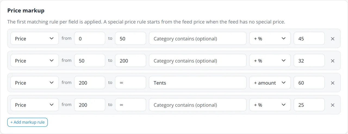
Task: Edit the Tents category field
Action: pyautogui.click(x=198, y=83)
